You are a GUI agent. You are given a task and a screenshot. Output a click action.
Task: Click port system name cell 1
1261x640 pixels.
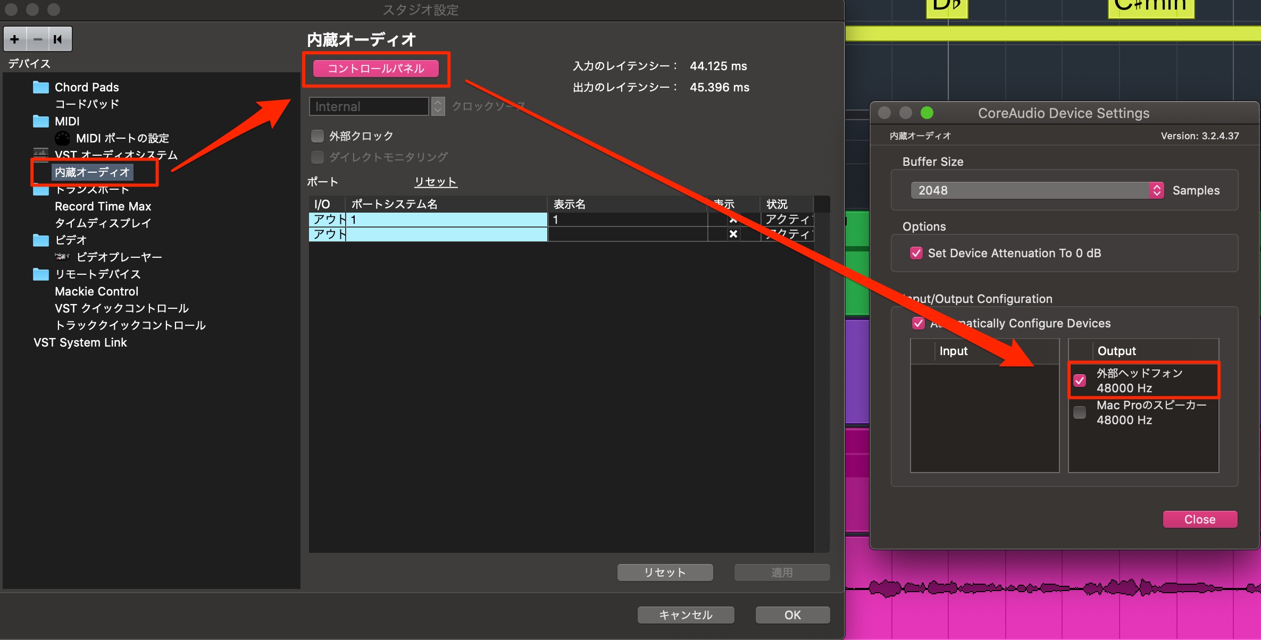coord(447,220)
